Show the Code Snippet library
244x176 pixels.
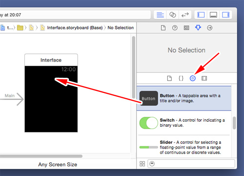181,78
